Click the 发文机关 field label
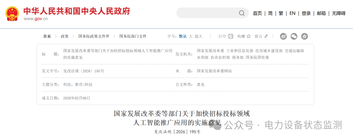This screenshot has width=353, height=139. 184,54
